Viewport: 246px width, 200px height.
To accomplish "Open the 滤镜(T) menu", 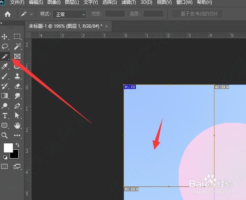I will coord(129,3).
